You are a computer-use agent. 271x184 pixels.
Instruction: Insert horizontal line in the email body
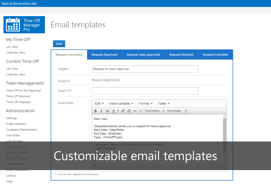(x=135, y=111)
